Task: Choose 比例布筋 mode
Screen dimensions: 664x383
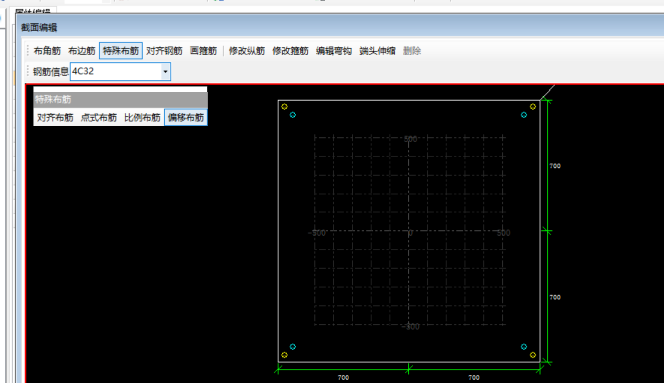Action: pos(142,117)
